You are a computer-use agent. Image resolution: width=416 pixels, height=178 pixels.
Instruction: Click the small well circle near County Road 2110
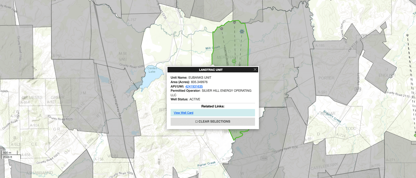point(407,35)
